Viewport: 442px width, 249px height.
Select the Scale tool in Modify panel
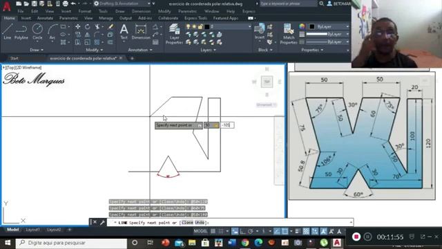pyautogui.click(x=88, y=42)
